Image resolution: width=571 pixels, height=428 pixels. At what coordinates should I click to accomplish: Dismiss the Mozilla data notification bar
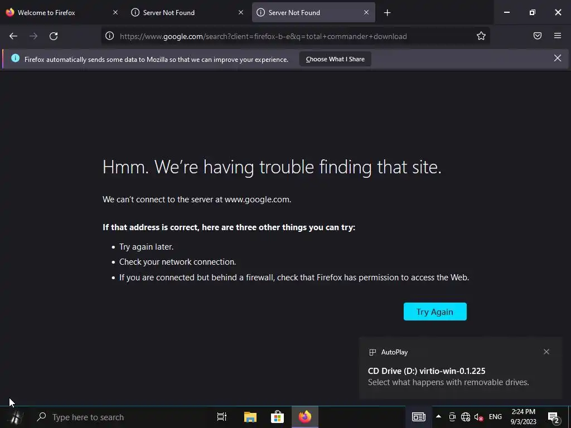pyautogui.click(x=558, y=58)
